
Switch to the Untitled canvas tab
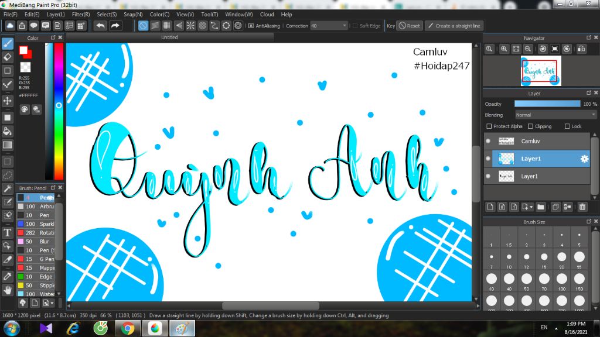[169, 37]
